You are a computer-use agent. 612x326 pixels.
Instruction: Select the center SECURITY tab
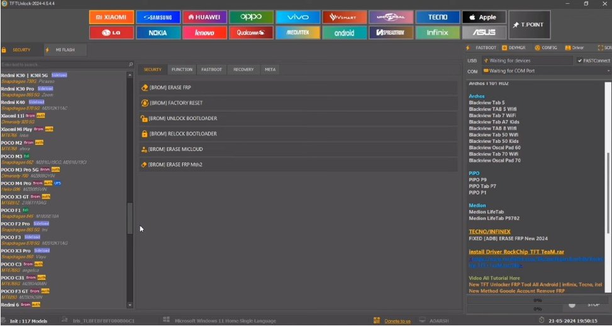tap(152, 69)
